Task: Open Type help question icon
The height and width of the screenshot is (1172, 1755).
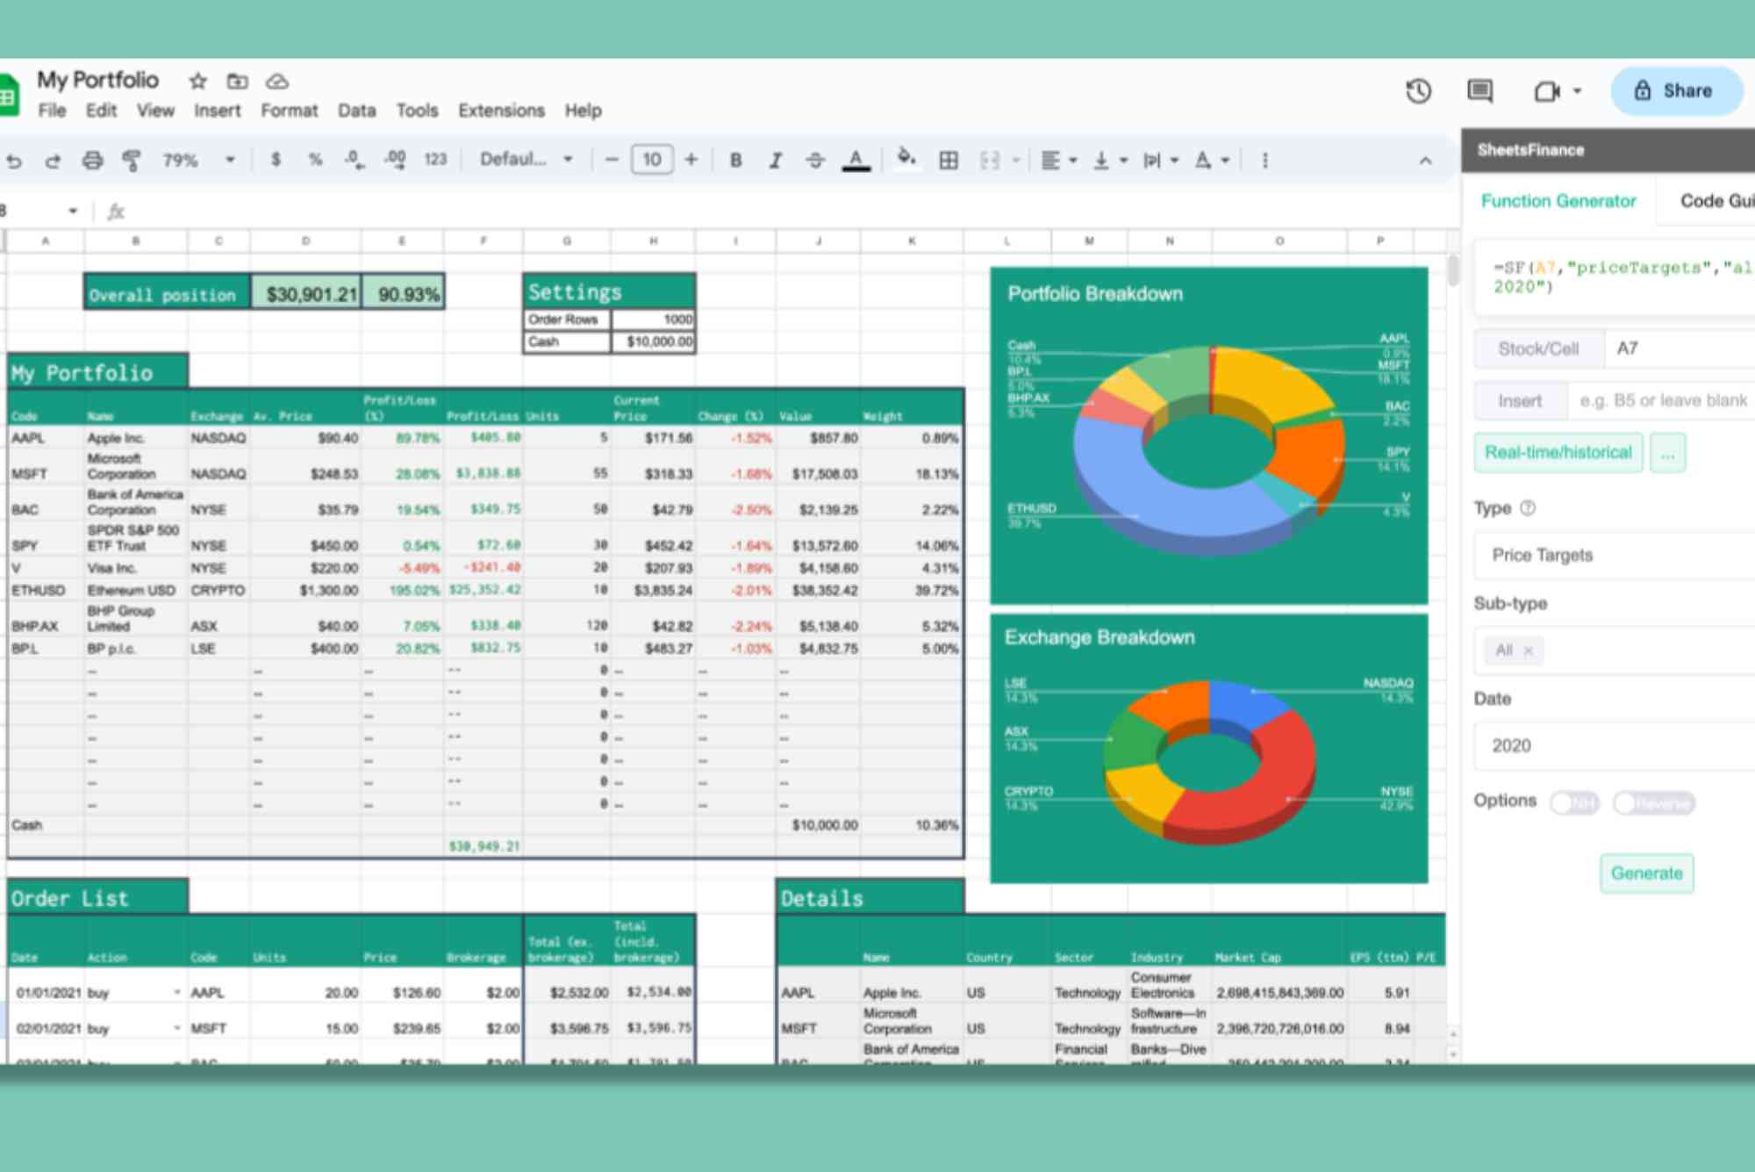Action: pos(1528,508)
